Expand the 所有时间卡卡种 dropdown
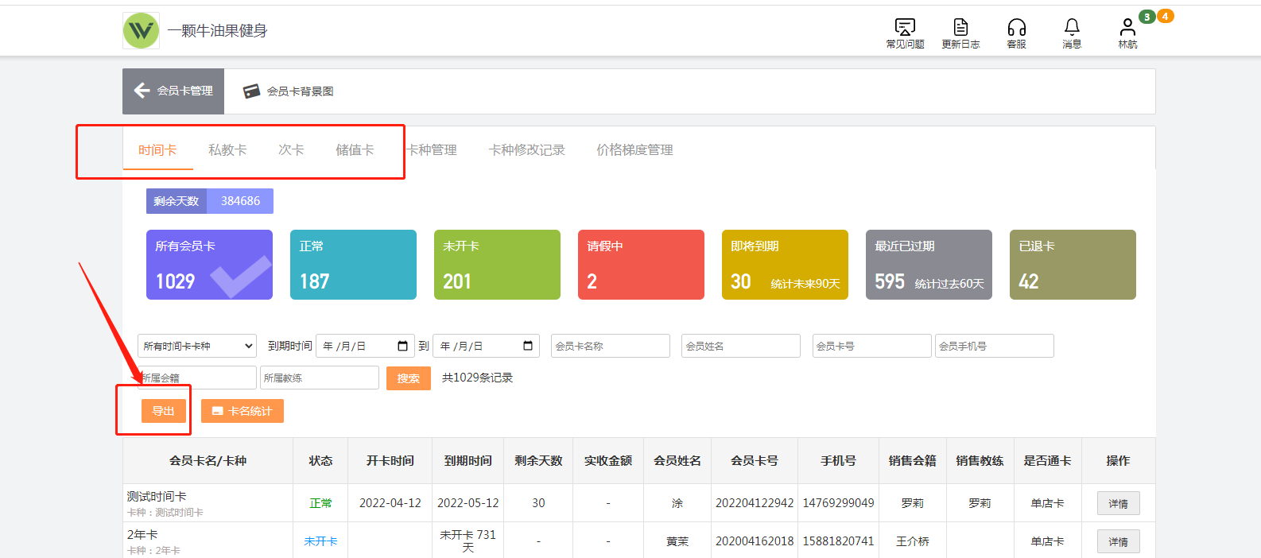The width and height of the screenshot is (1261, 558). pyautogui.click(x=197, y=346)
